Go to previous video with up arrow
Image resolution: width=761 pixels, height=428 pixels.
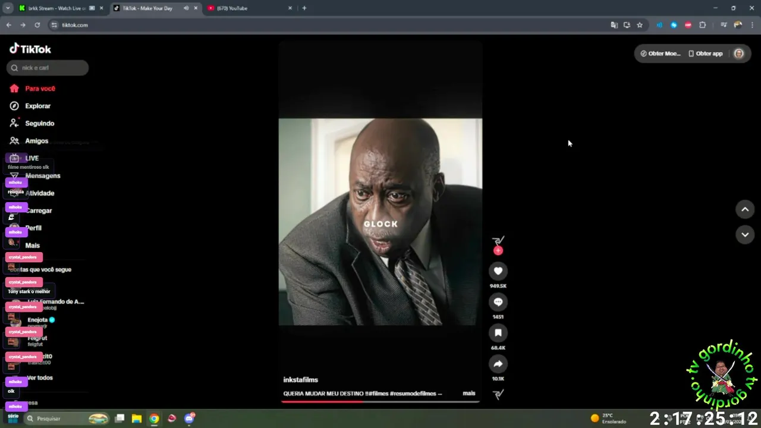[745, 209]
